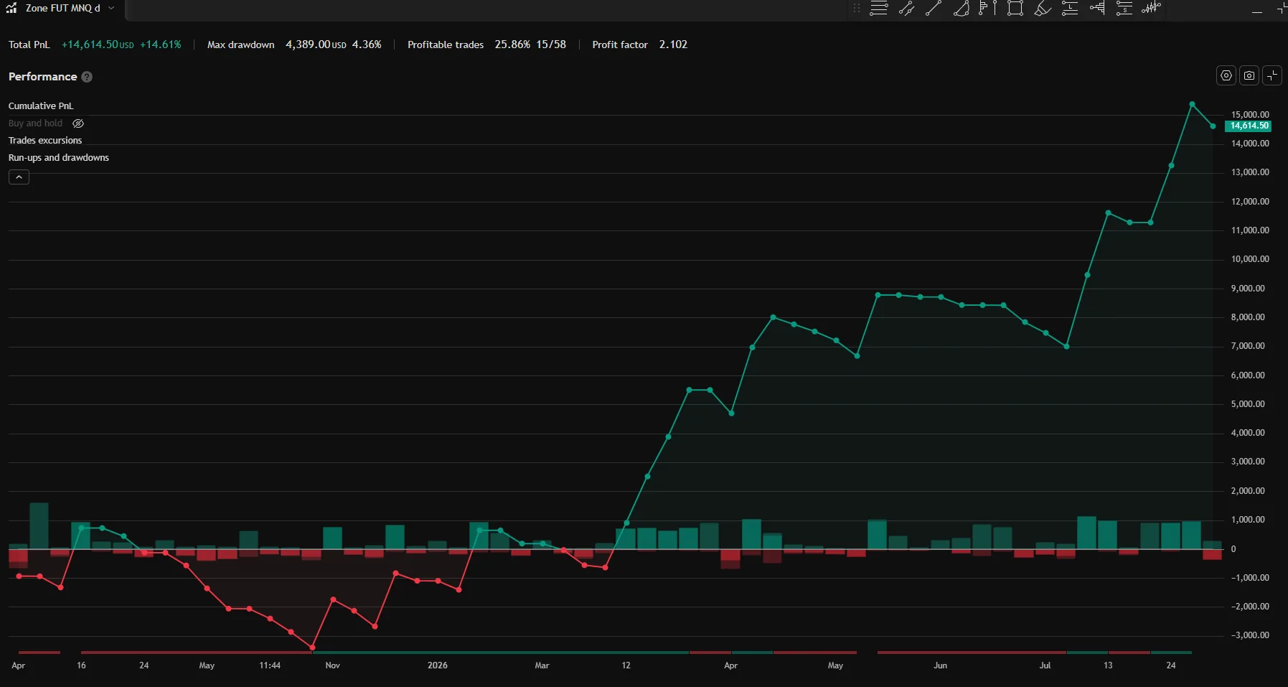
Task: Take a snapshot with the camera icon
Action: pyautogui.click(x=1249, y=75)
